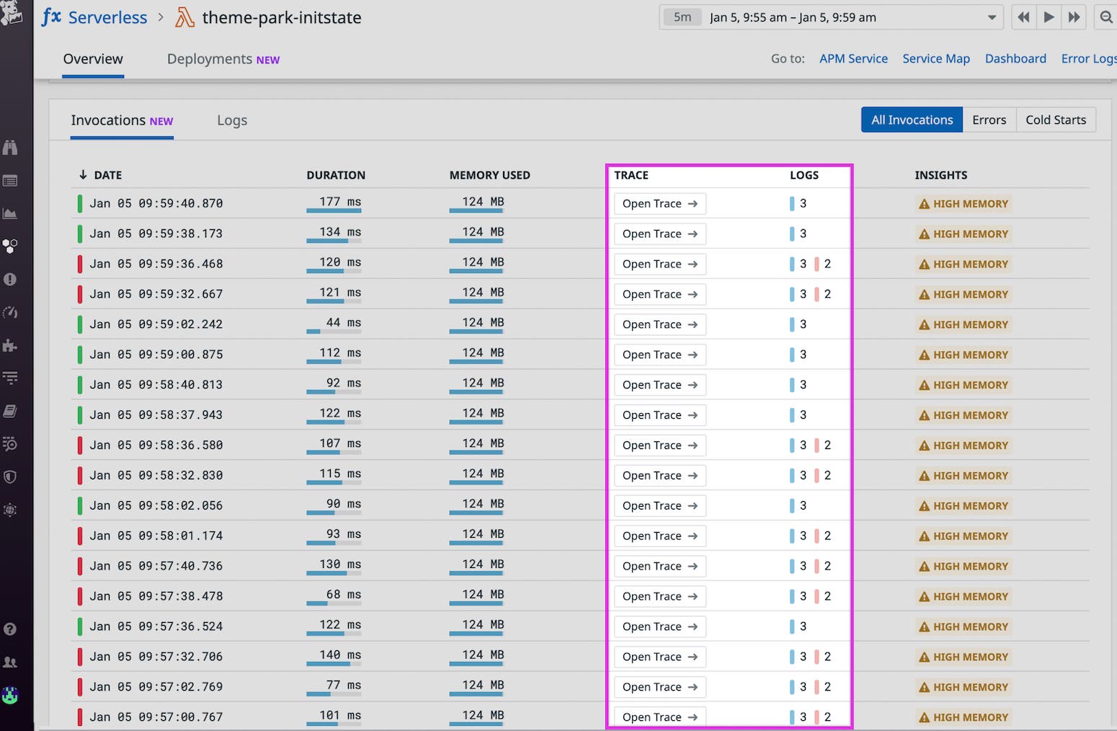
Task: Open the Infrastructure hexagons icon in sidebar
Action: (x=10, y=246)
